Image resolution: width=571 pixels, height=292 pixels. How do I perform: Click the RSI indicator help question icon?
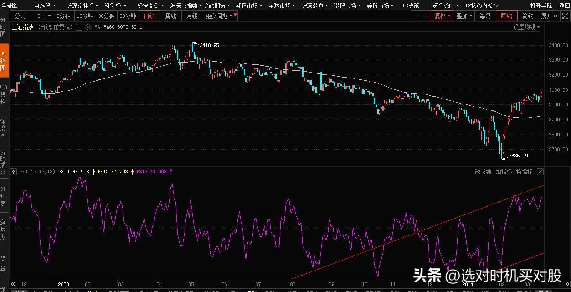[13, 172]
